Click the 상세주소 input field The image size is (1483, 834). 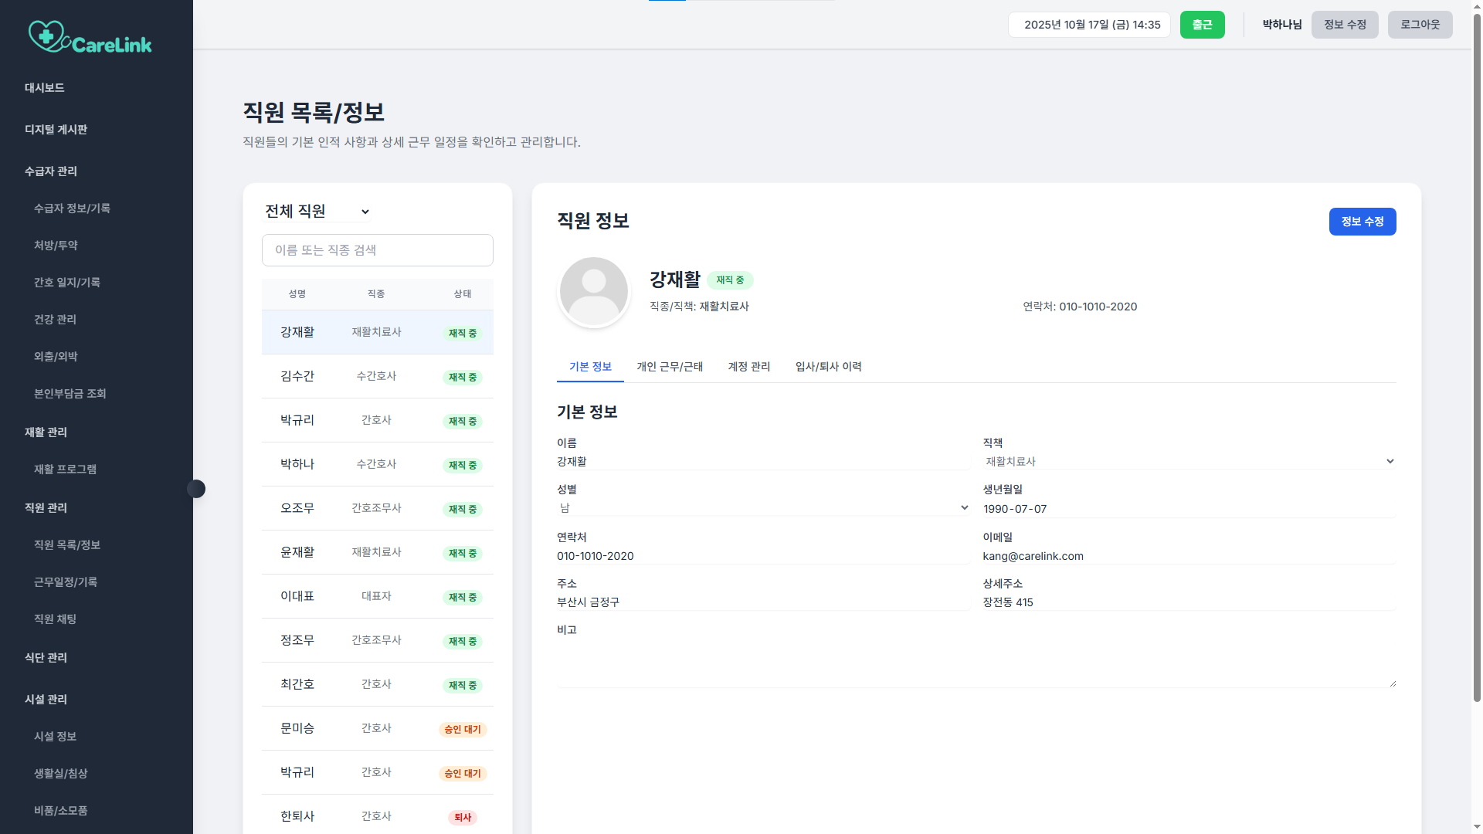pos(1189,602)
